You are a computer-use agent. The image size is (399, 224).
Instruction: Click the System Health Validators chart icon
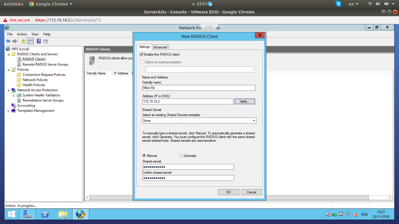(x=19, y=95)
